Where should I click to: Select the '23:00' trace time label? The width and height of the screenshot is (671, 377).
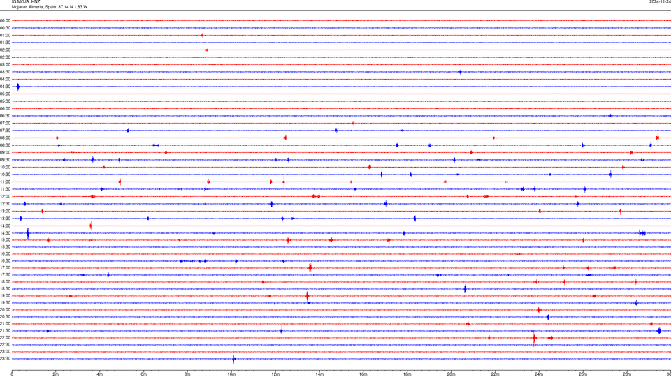(x=5, y=352)
